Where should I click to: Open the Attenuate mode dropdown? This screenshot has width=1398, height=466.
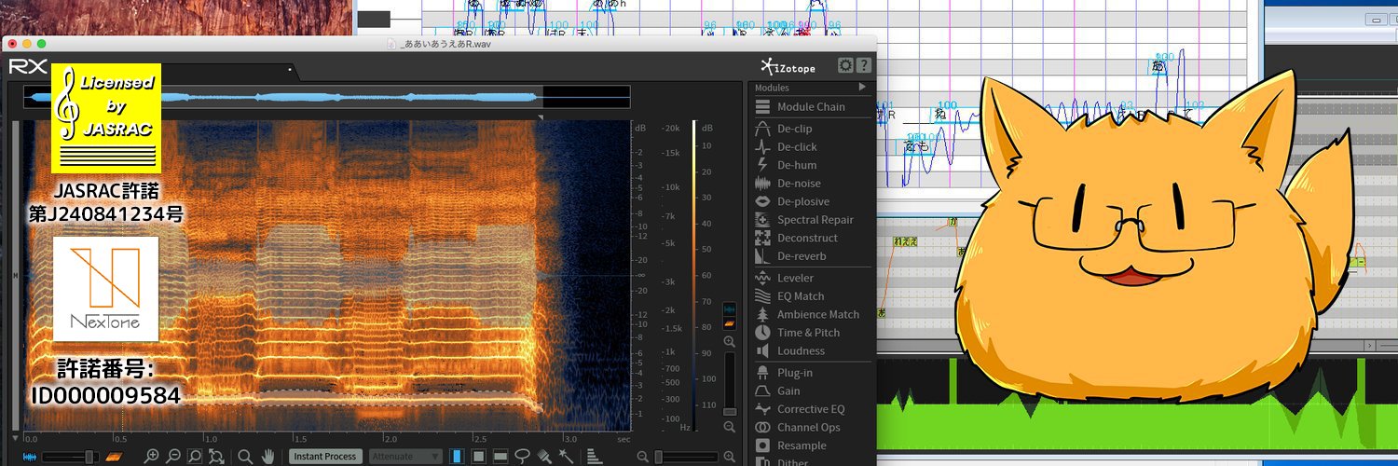click(404, 457)
